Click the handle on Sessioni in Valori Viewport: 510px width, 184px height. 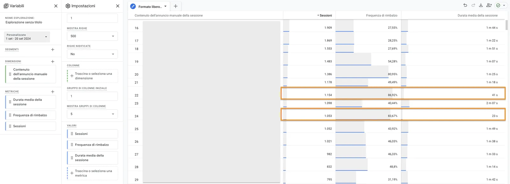[72, 134]
